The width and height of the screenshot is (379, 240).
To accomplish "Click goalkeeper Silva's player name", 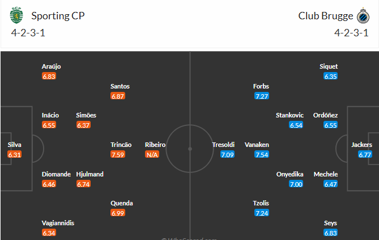I will coord(15,145).
